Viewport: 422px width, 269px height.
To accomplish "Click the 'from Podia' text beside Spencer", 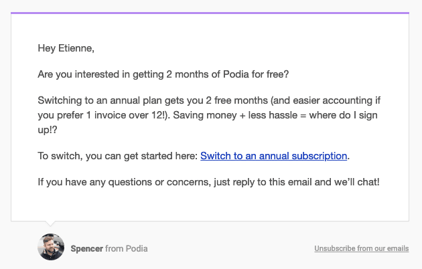I will tap(126, 248).
